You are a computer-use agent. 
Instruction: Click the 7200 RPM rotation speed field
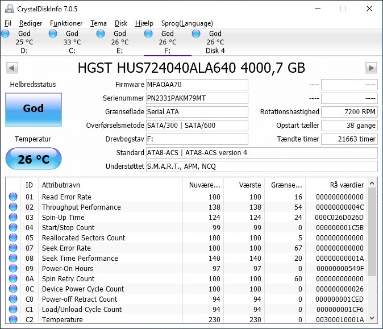pyautogui.click(x=349, y=112)
